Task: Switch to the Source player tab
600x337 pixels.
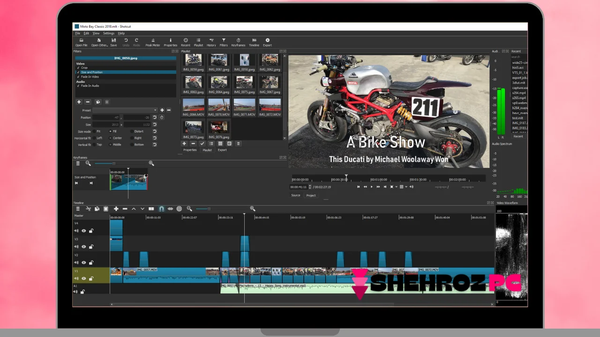Action: [296, 195]
